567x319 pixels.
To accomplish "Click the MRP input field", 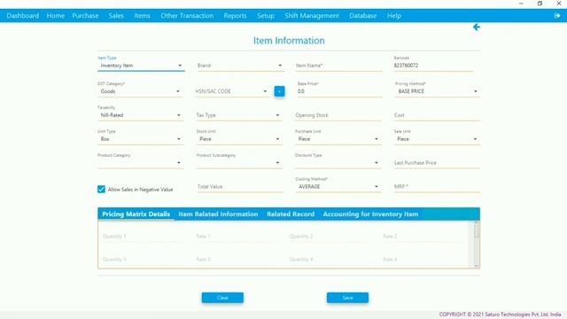I will (x=437, y=187).
